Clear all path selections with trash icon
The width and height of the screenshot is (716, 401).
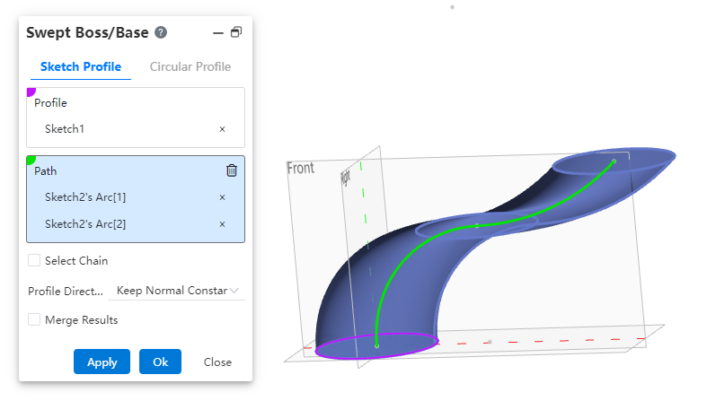232,170
